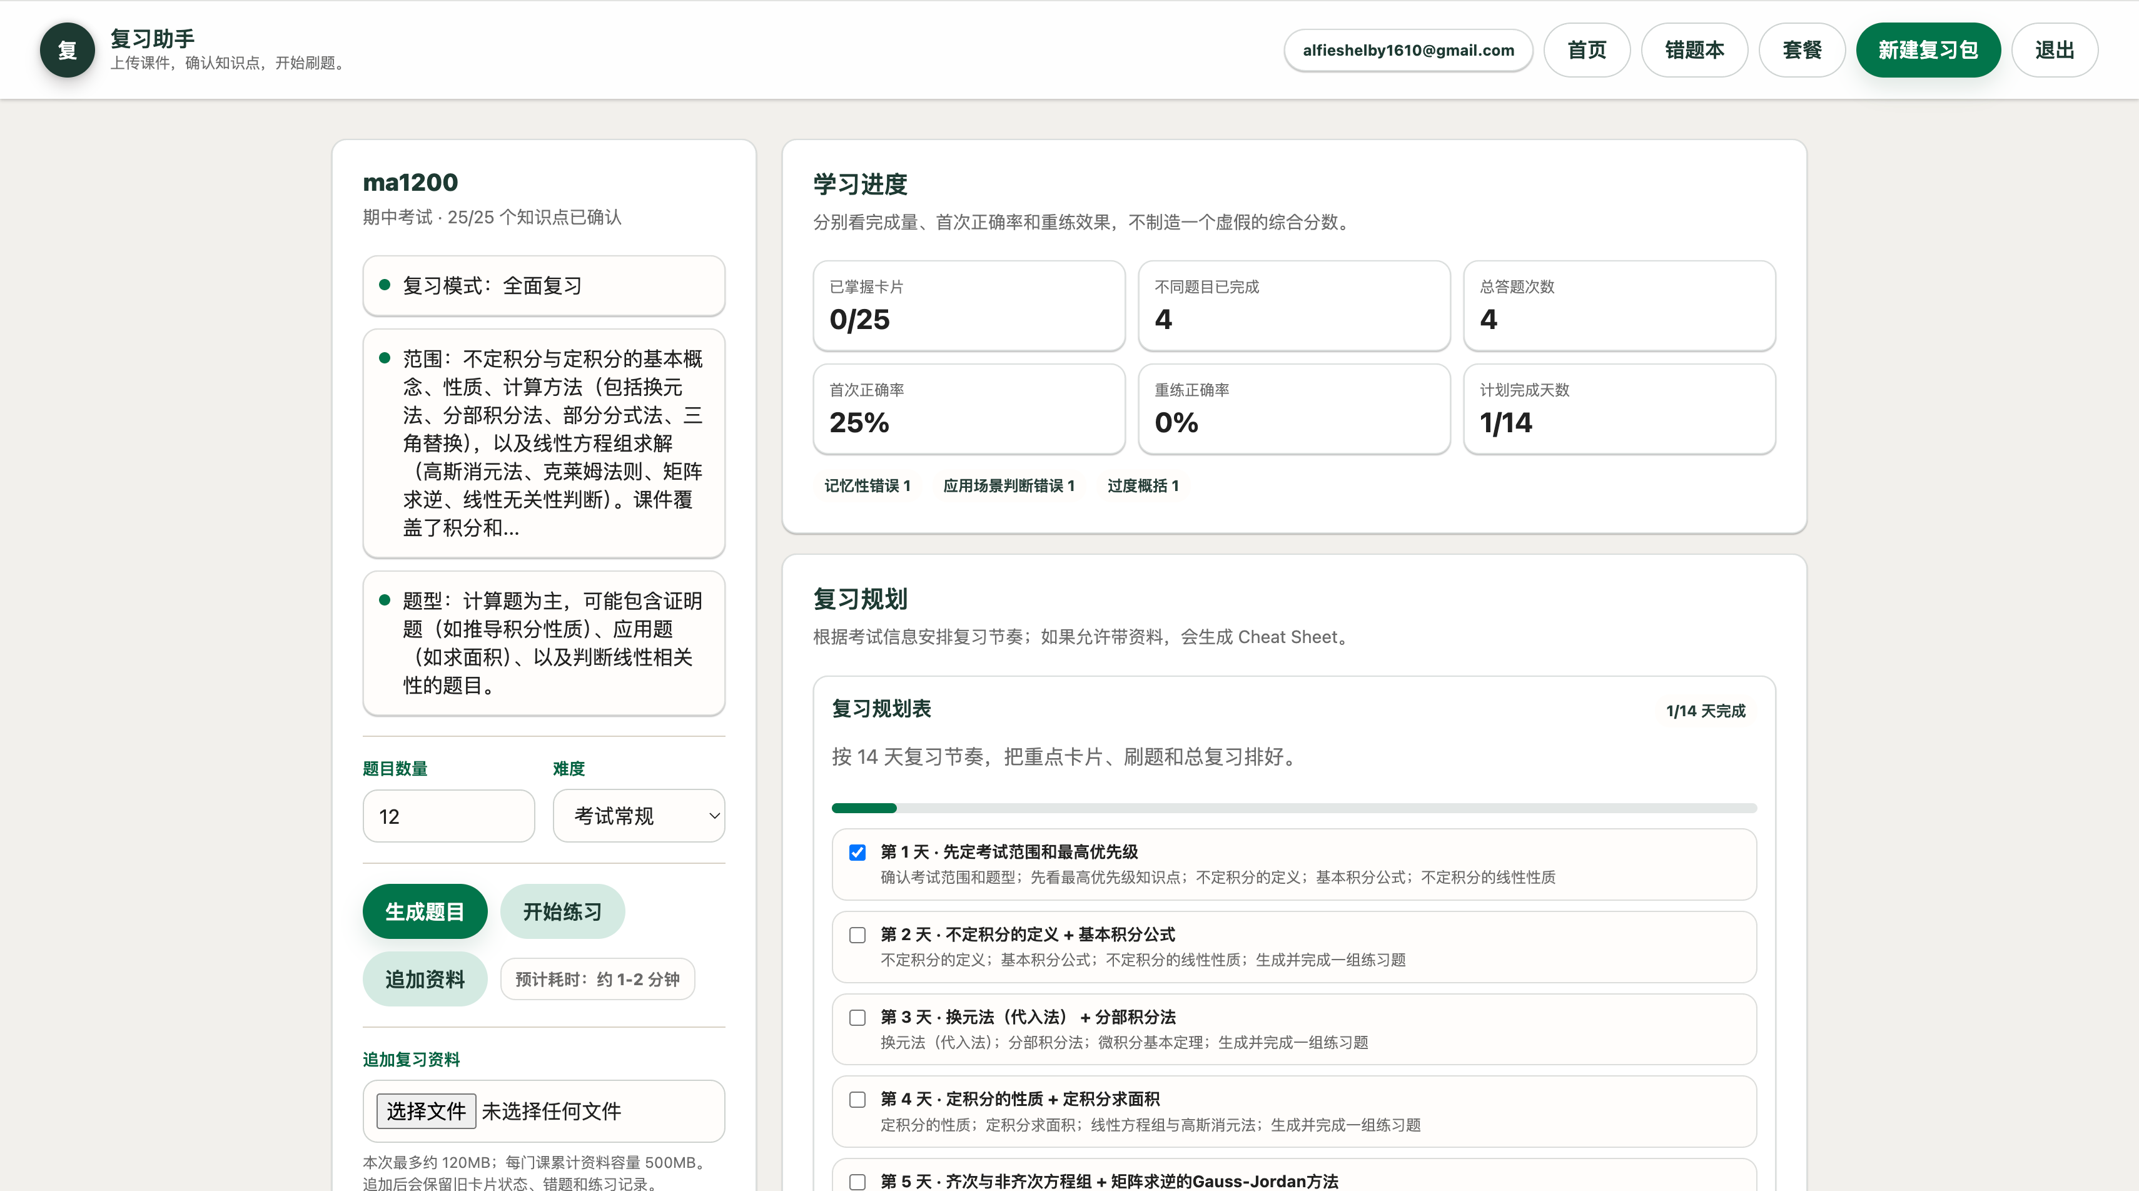The image size is (2139, 1191).
Task: Click the 预计耗时：约 1-2 分钟 label
Action: pos(597,979)
